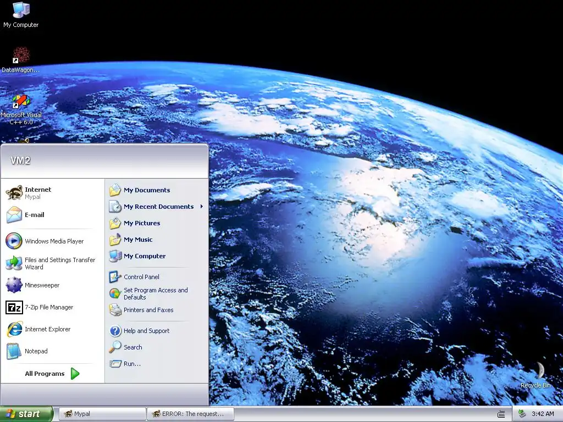
Task: Choose the E-mail label in Start menu
Action: [x=35, y=215]
